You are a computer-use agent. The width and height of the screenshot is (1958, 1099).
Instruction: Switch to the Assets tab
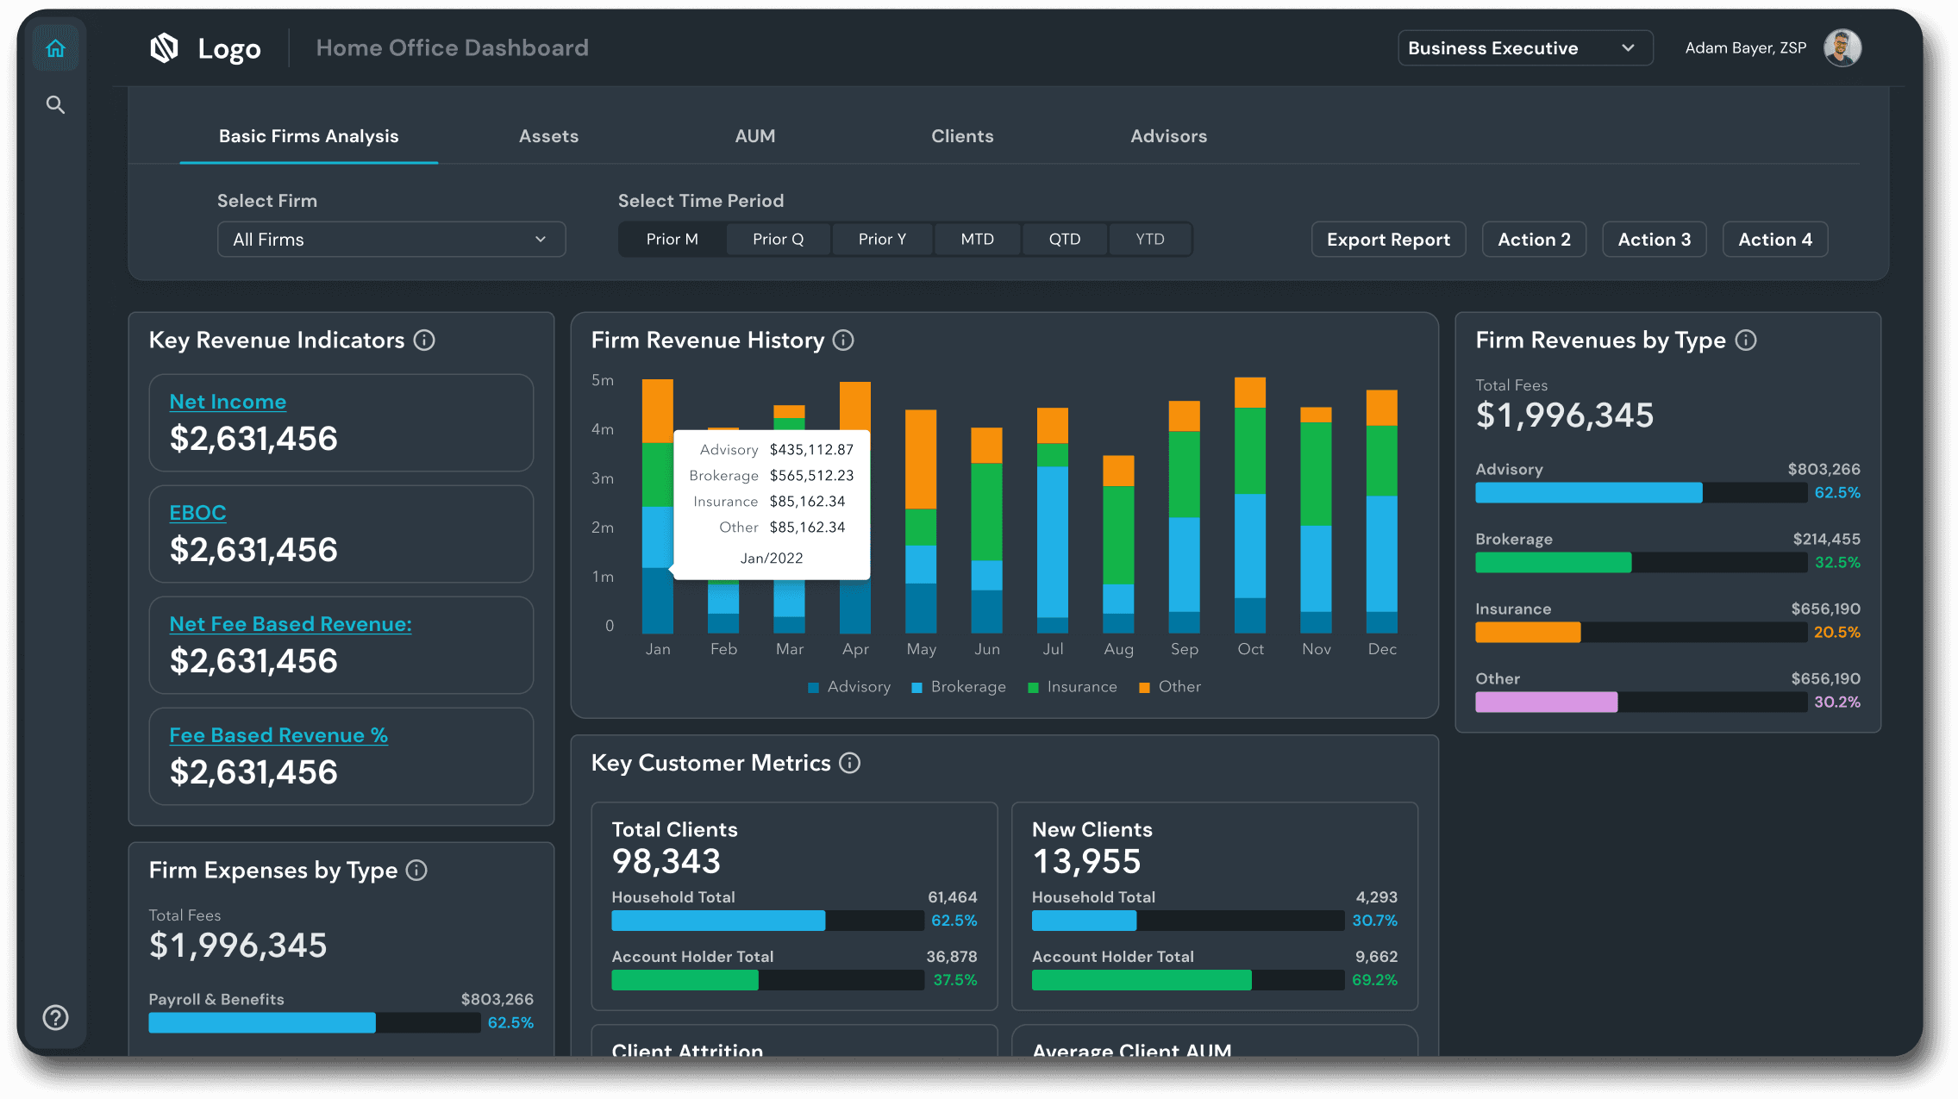coord(548,136)
